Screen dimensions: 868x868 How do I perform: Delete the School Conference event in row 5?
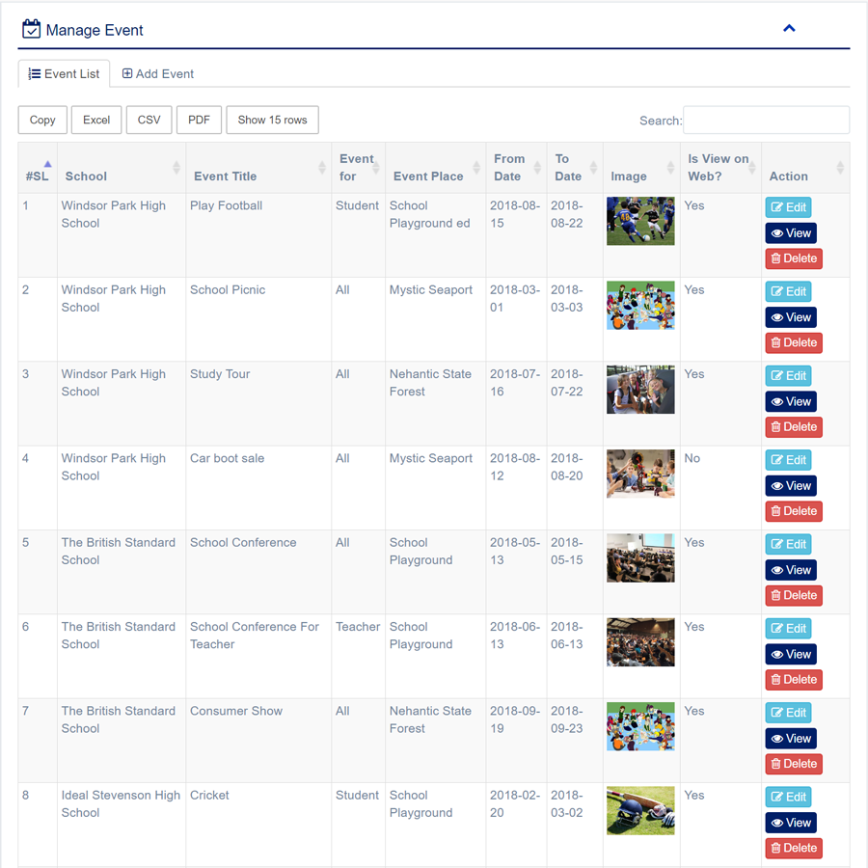(x=794, y=595)
